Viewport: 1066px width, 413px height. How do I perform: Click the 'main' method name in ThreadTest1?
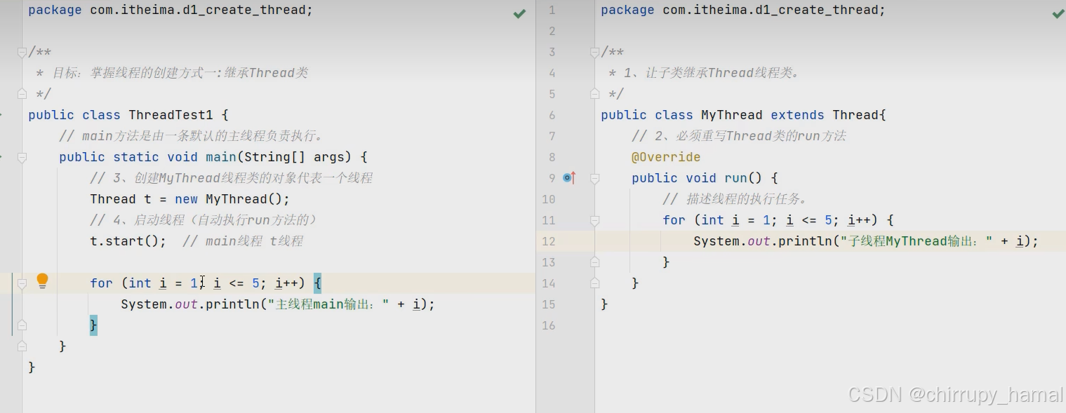(221, 157)
